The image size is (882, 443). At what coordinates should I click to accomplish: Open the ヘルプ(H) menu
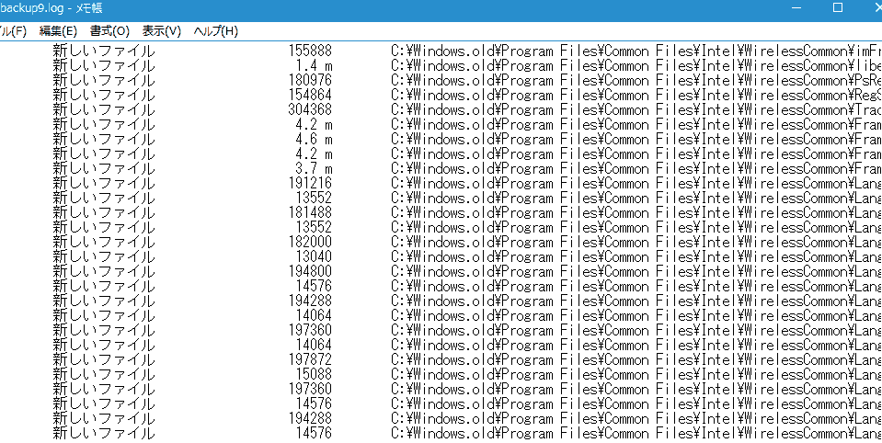coord(215,31)
